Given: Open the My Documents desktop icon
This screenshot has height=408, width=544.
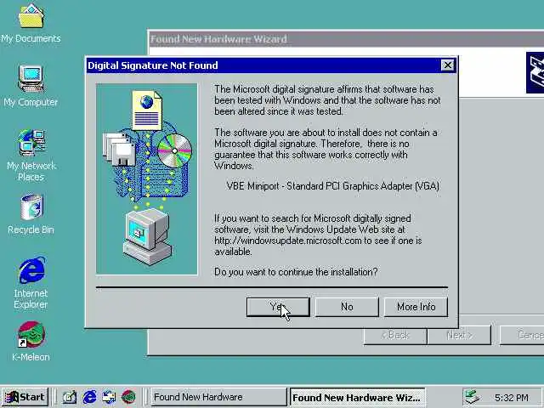Looking at the screenshot, I should 31,25.
